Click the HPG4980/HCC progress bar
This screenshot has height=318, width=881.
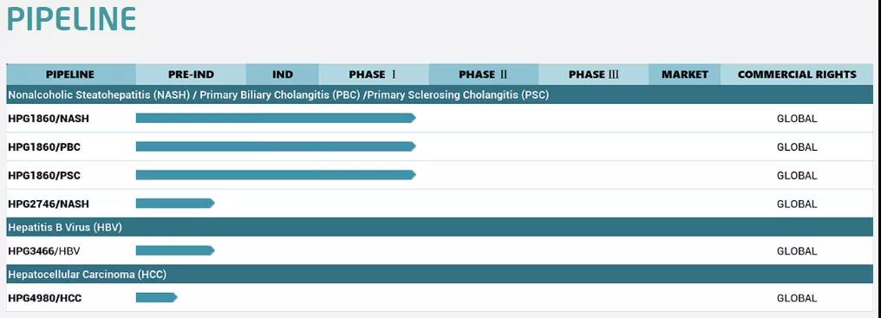point(157,298)
